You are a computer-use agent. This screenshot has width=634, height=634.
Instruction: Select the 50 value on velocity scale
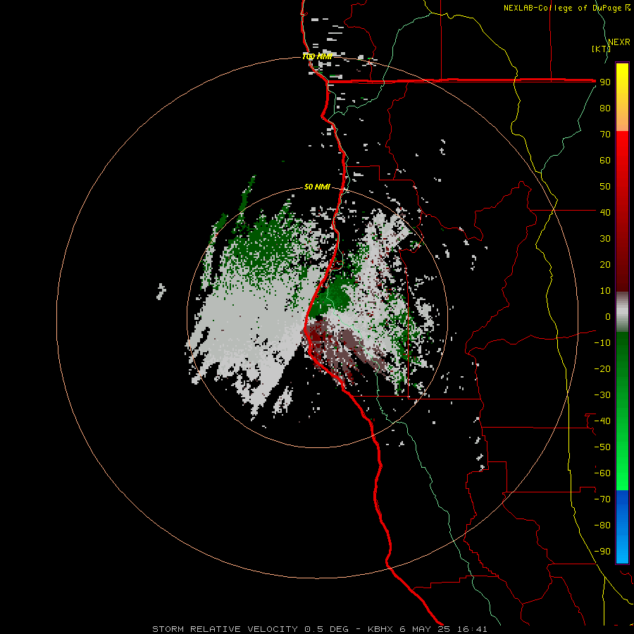(605, 187)
